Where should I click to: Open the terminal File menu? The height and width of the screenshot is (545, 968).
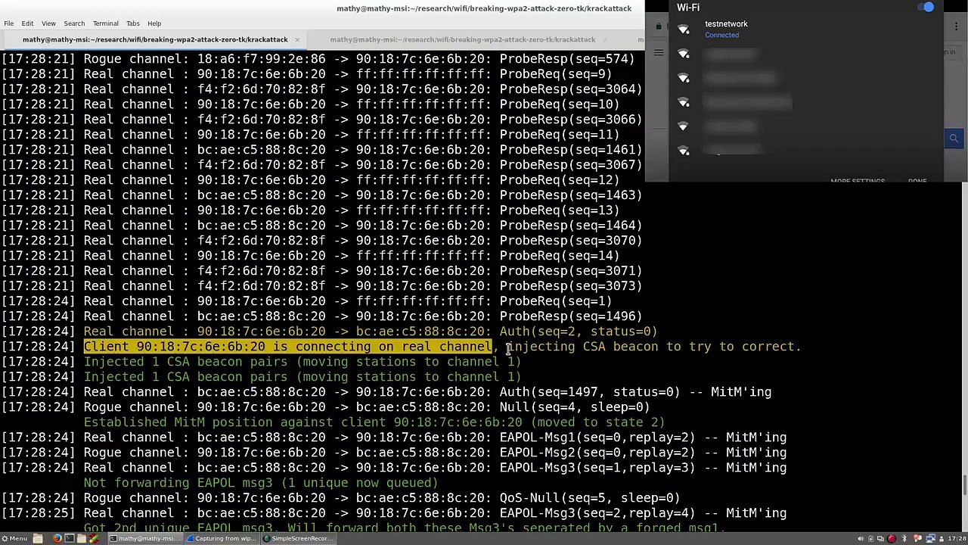[9, 23]
